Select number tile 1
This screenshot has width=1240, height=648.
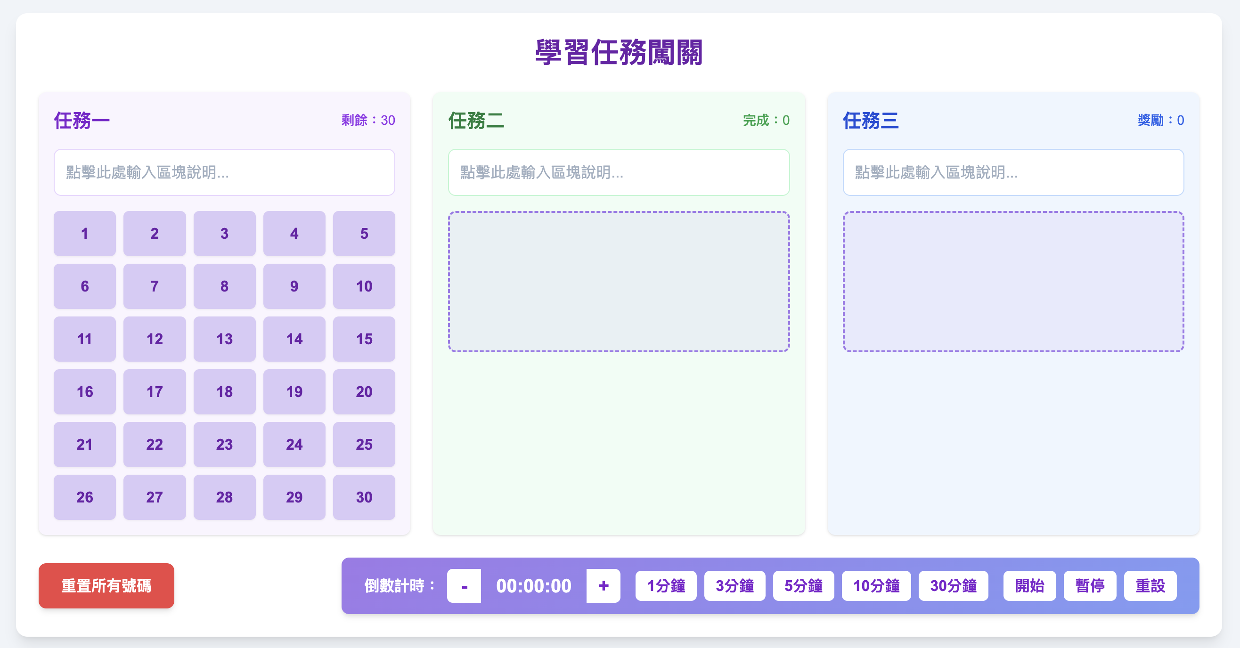[85, 233]
